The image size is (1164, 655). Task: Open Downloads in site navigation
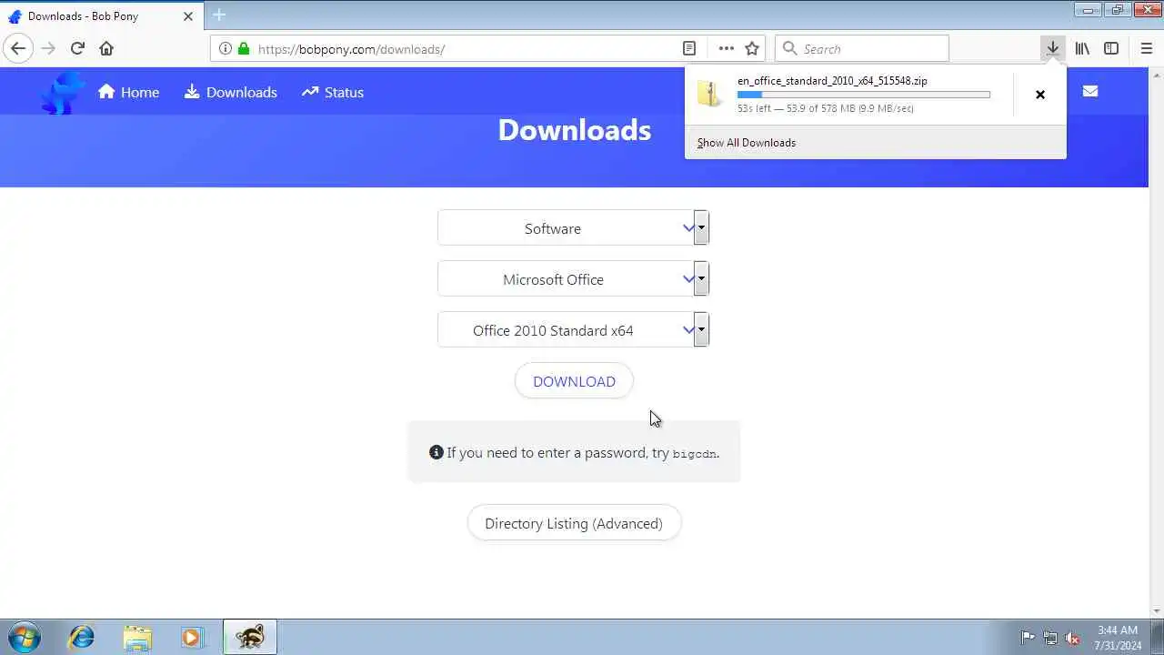230,92
